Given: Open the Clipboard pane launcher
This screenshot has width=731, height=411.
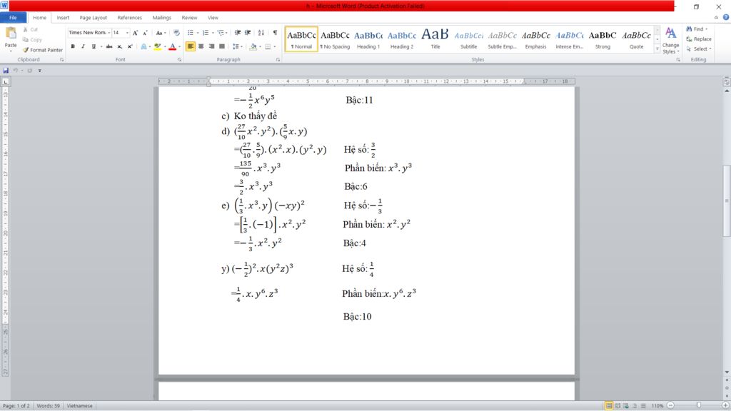Looking at the screenshot, I should tap(61, 60).
